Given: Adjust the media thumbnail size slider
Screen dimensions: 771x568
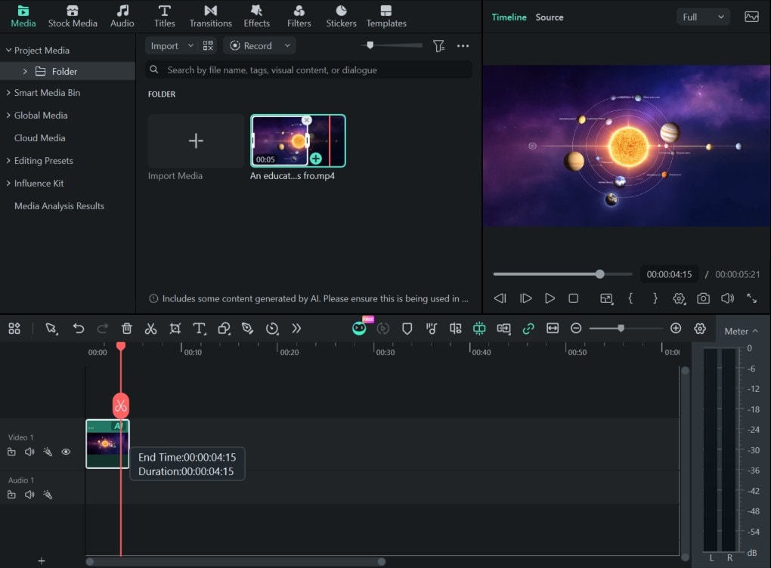Looking at the screenshot, I should [391, 45].
